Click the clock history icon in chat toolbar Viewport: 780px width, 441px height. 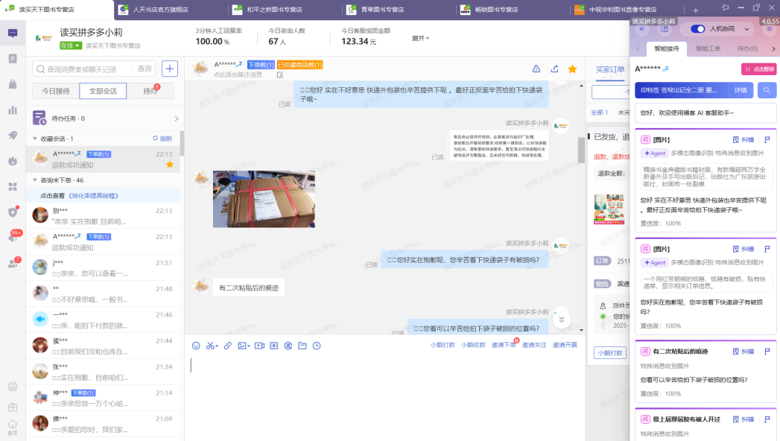[317, 346]
